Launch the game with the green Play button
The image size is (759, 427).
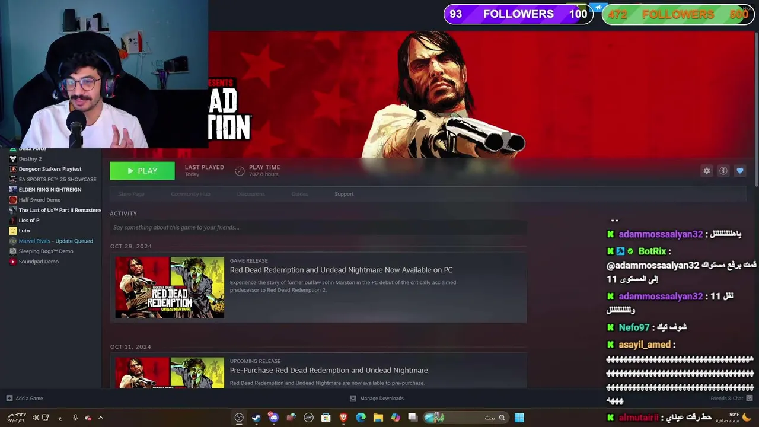[x=142, y=171]
